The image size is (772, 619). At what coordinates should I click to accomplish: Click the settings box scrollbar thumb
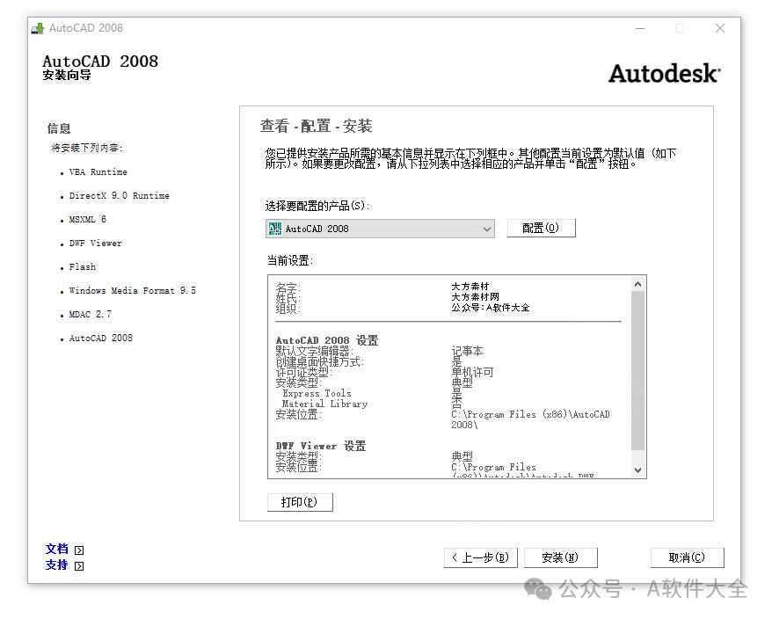coord(638,370)
